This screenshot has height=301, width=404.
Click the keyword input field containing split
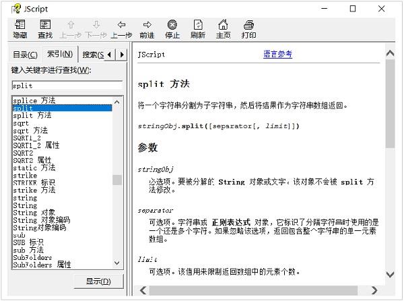[67, 86]
